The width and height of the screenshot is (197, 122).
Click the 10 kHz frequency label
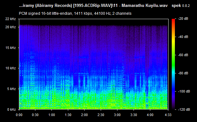(10, 68)
